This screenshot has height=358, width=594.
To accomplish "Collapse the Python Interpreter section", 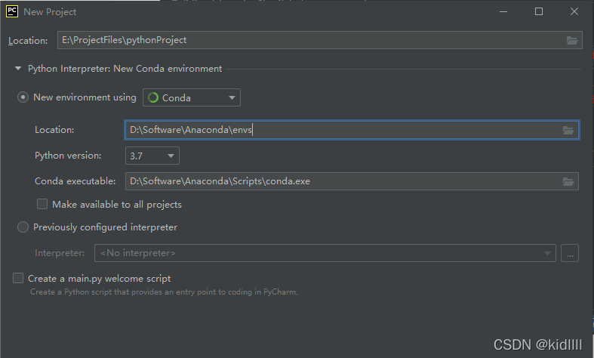I will (18, 69).
